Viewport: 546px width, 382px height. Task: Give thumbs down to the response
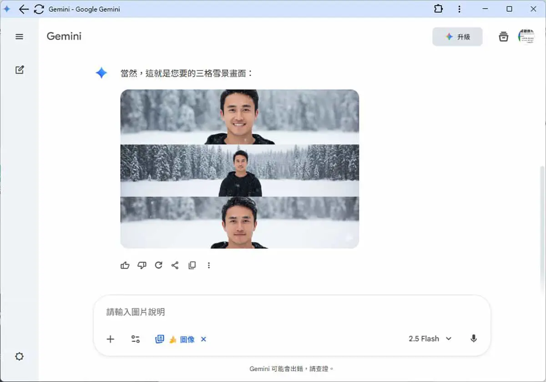[142, 265]
